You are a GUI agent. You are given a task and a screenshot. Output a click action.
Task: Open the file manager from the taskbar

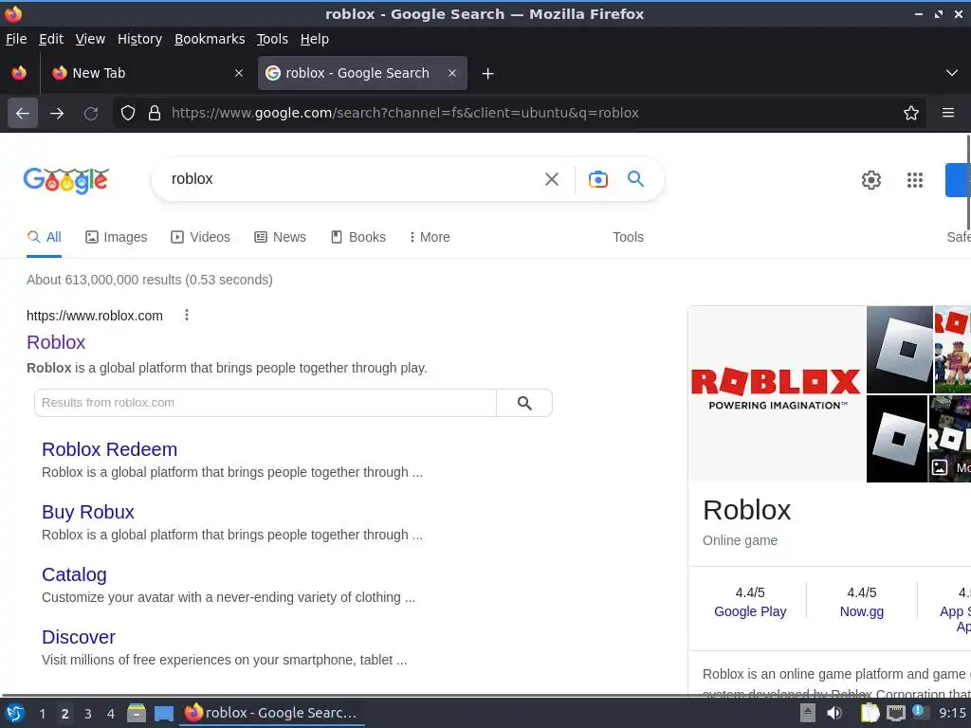coord(137,713)
